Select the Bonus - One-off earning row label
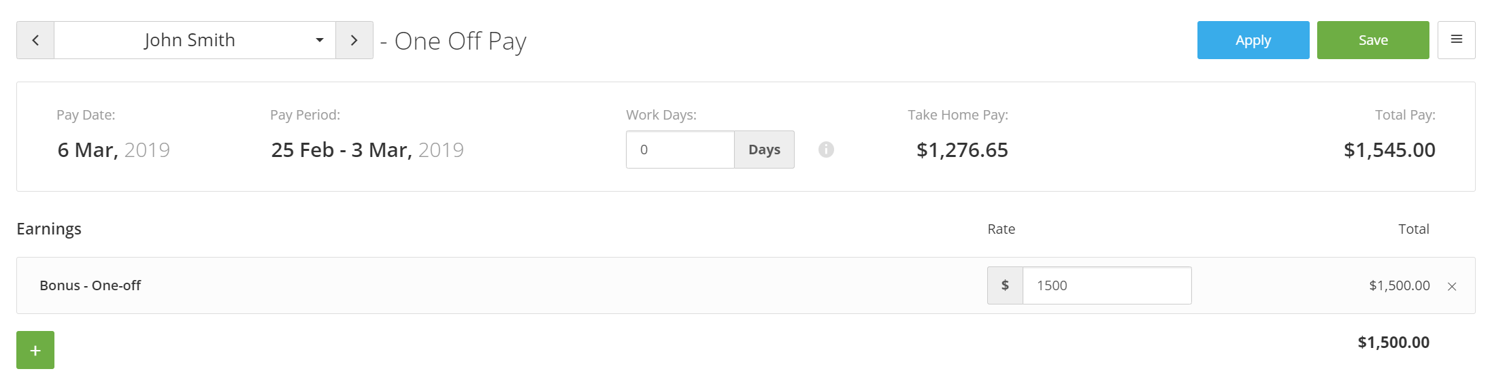Viewport: 1490px width, 384px height. click(x=90, y=285)
